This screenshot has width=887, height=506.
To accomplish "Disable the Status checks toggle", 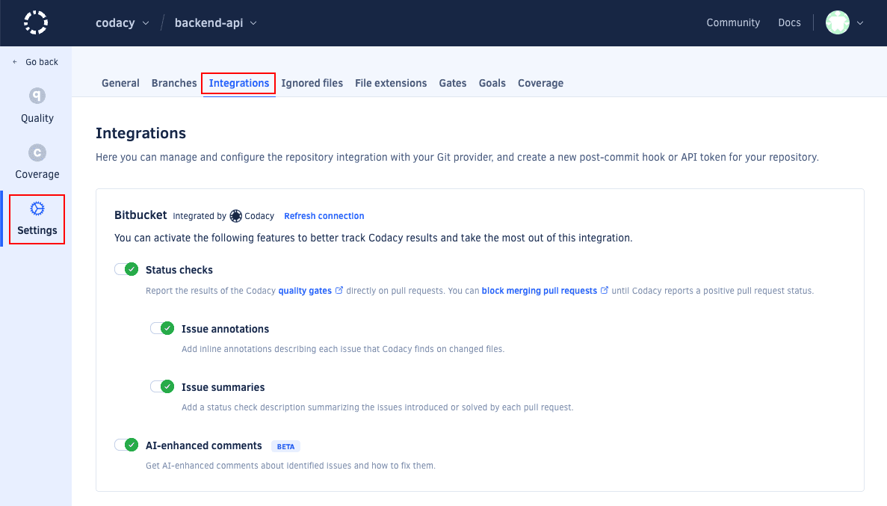I will [x=126, y=268].
